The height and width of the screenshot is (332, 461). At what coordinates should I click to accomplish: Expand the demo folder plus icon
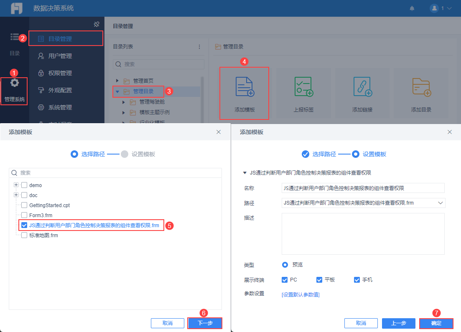coord(16,185)
